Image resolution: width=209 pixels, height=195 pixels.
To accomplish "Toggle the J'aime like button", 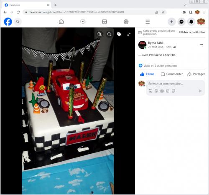I will [148, 74].
